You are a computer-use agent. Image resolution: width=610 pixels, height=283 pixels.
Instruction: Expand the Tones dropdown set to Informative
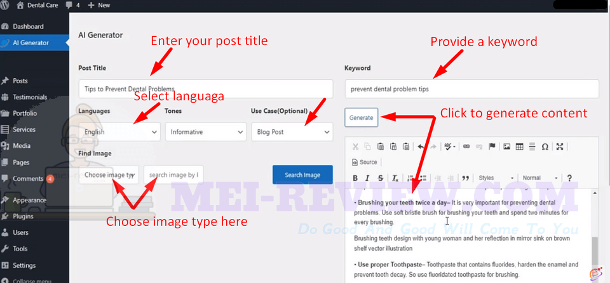tap(206, 132)
